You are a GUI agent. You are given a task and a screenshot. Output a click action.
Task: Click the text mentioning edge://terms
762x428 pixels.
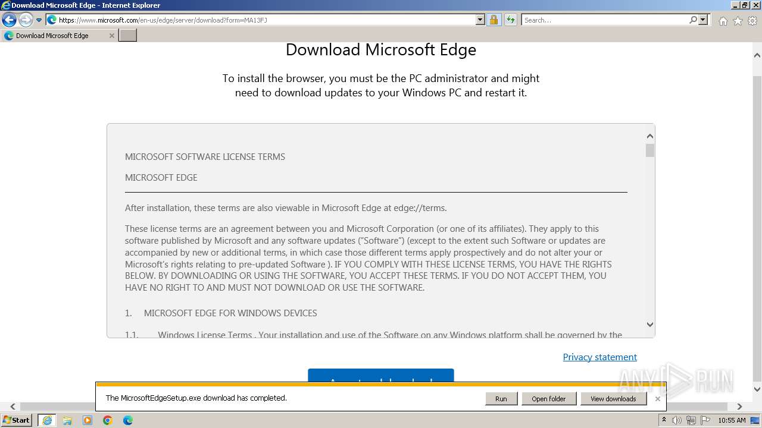tap(286, 208)
